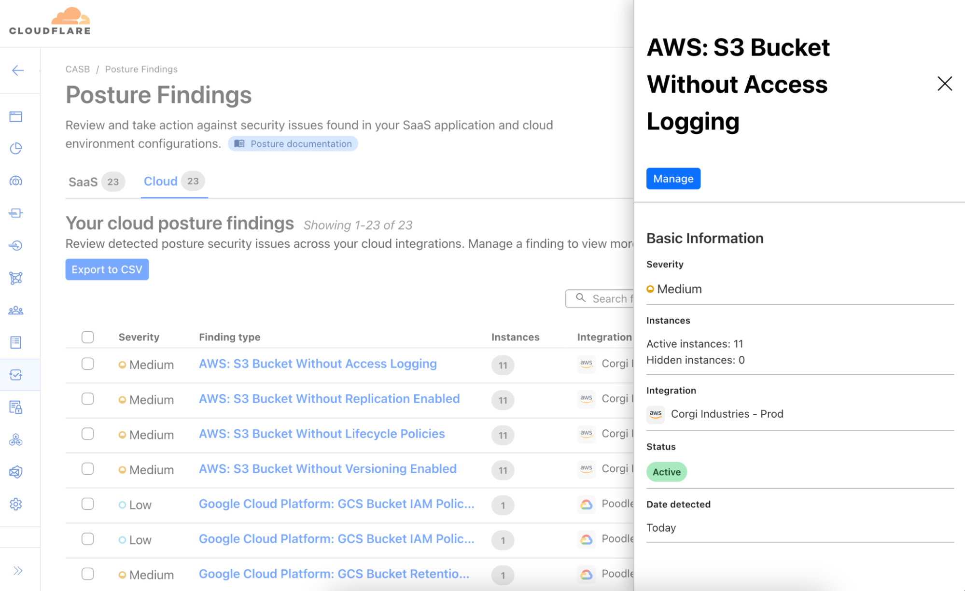Viewport: 965px width, 591px height.
Task: Check the S3 Bucket Without Access Logging row
Action: (87, 364)
